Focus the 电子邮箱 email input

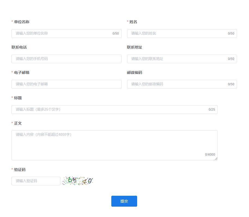coord(66,84)
